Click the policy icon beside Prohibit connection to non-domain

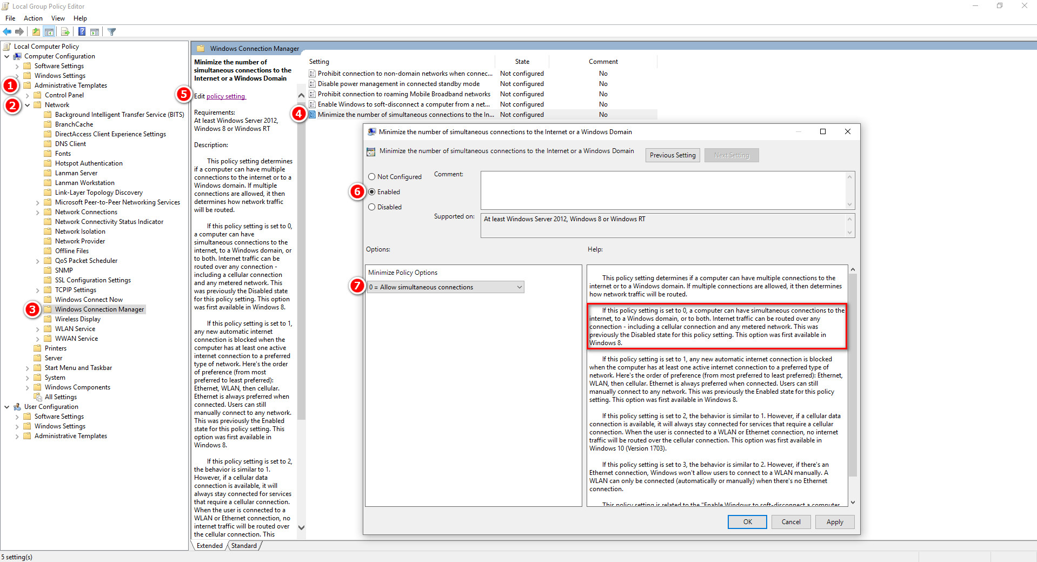coord(312,74)
